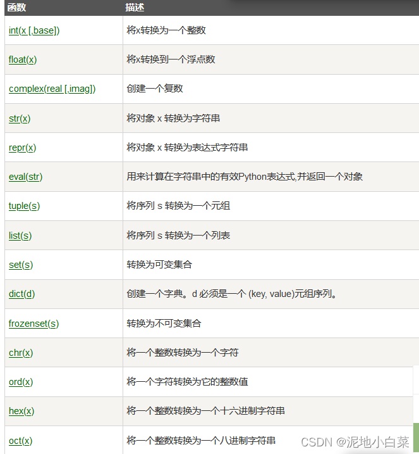Open the float(x) function link

[23, 60]
